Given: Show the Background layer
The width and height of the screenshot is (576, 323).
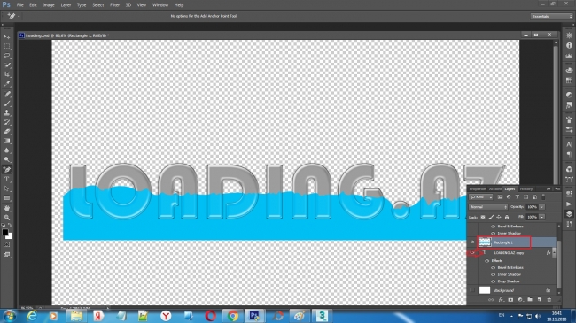Looking at the screenshot, I should click(x=472, y=290).
